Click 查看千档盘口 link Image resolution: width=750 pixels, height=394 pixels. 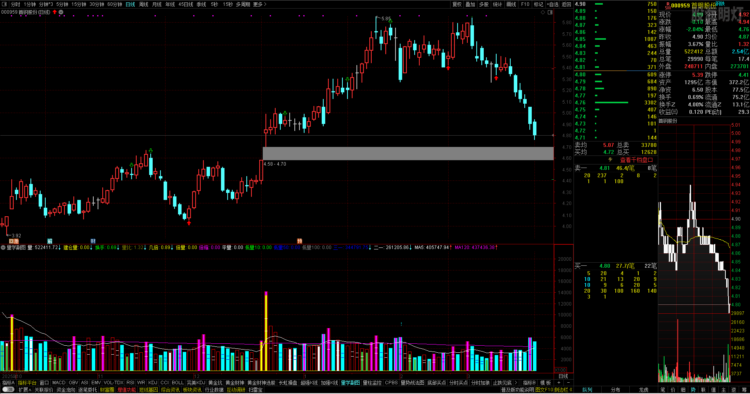tap(636, 160)
